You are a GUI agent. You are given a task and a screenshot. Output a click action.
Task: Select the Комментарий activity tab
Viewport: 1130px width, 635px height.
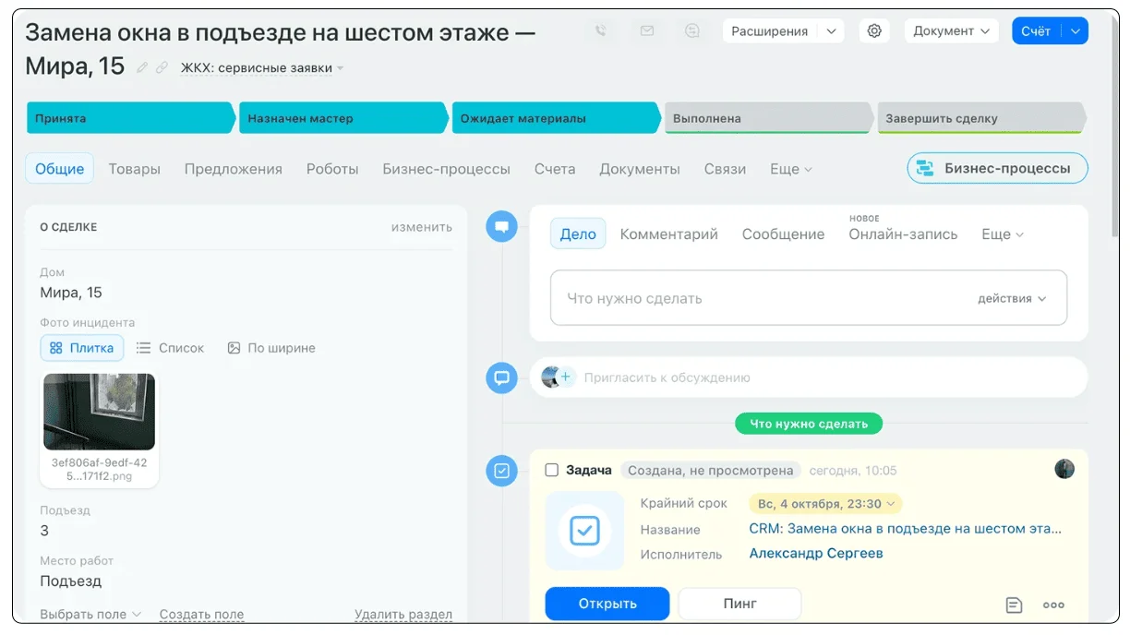coord(669,234)
